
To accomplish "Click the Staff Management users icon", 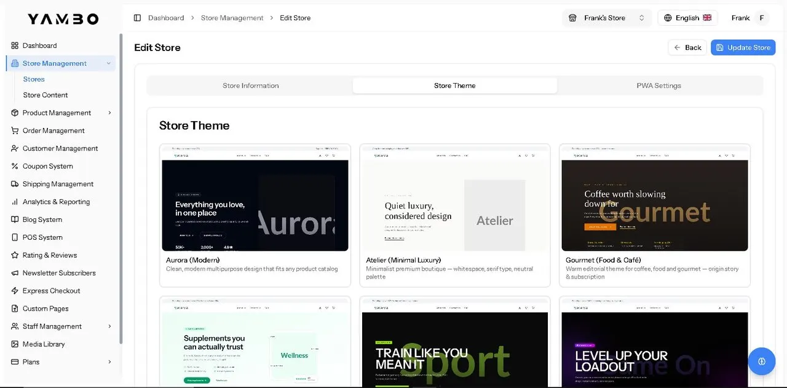I will pos(15,327).
